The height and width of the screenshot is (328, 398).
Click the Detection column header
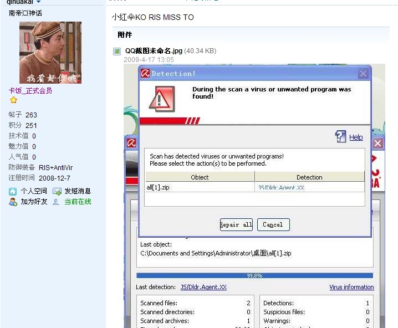(309, 177)
